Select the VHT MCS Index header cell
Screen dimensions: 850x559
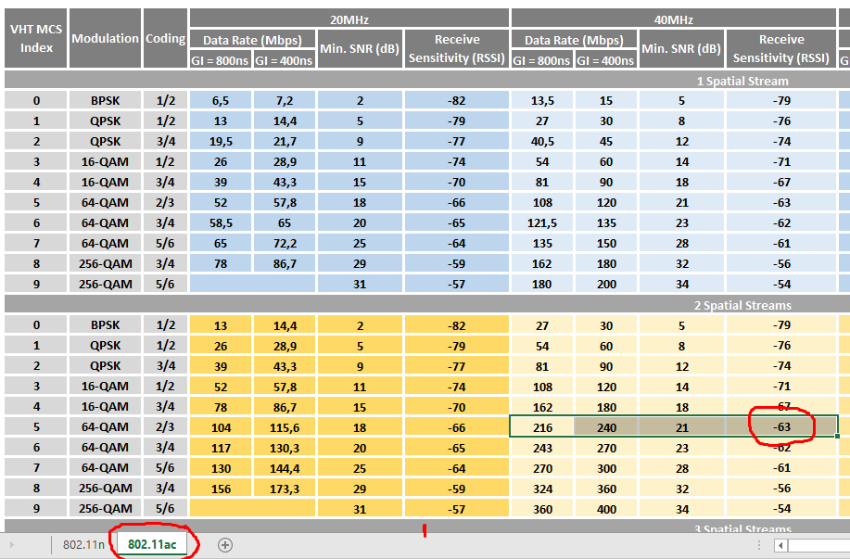pos(36,39)
